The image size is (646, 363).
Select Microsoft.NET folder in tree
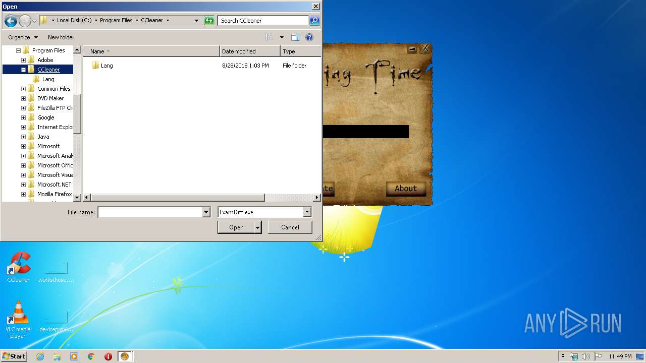(x=54, y=185)
